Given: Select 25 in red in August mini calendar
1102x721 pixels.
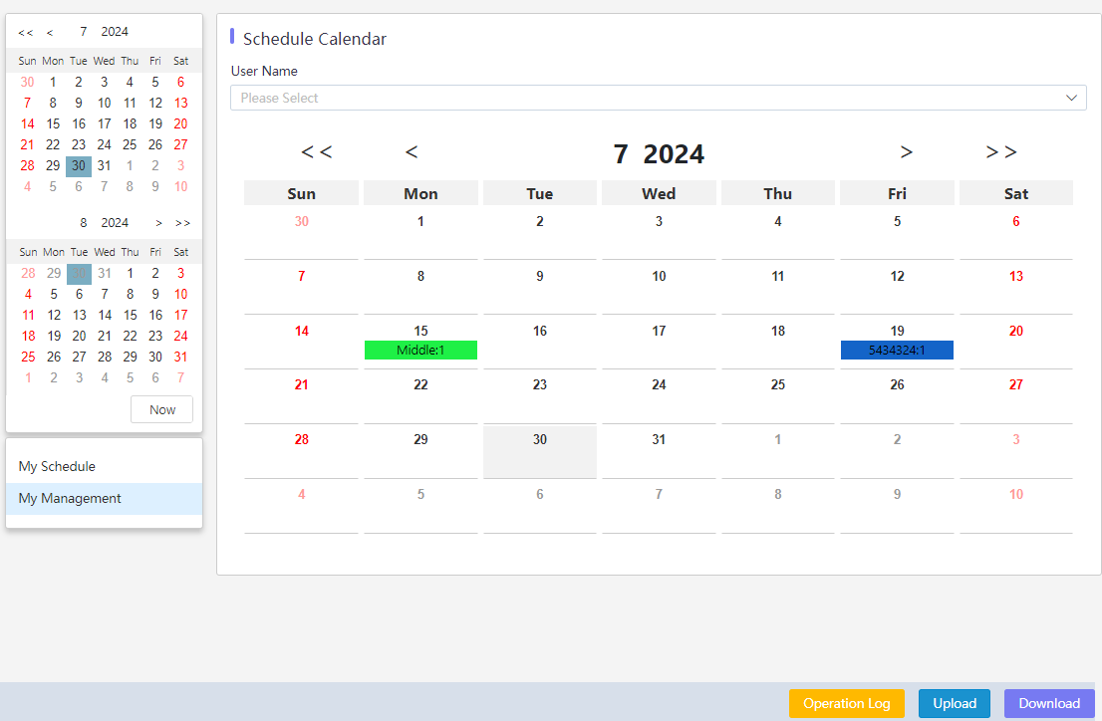Looking at the screenshot, I should point(28,357).
